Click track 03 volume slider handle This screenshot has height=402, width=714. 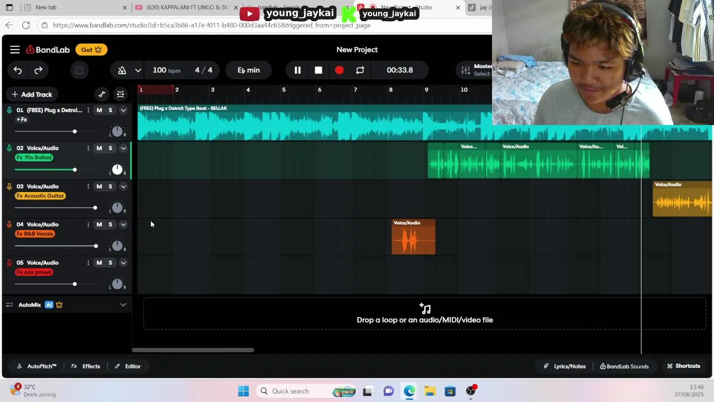95,208
